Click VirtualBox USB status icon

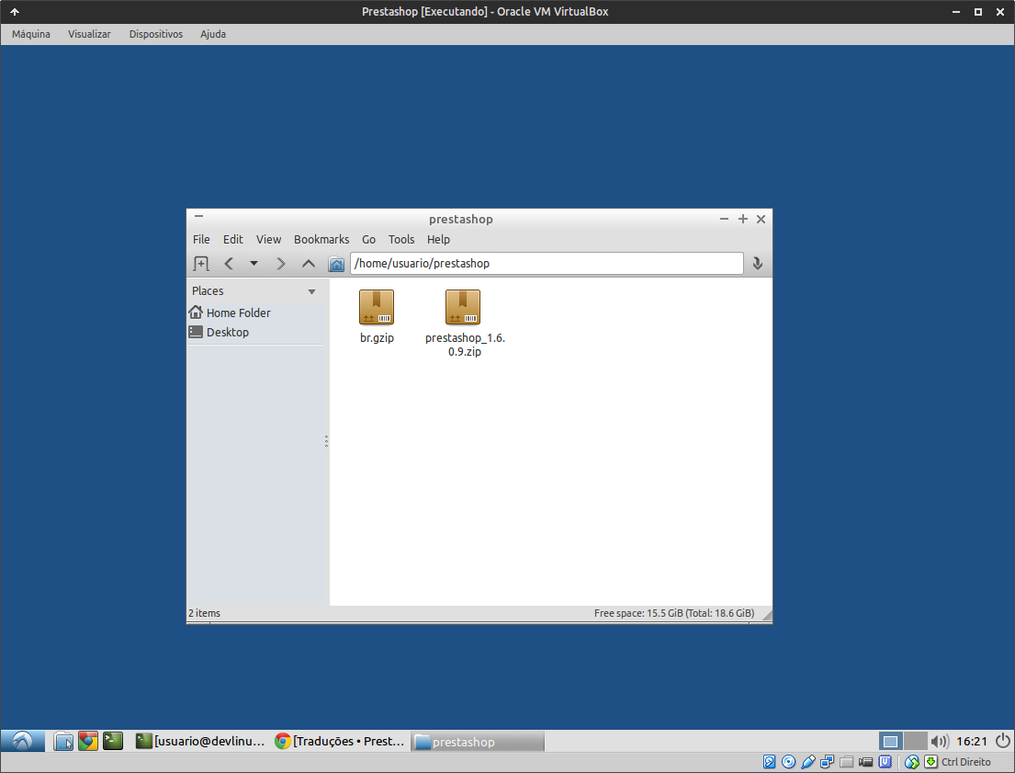pyautogui.click(x=807, y=762)
